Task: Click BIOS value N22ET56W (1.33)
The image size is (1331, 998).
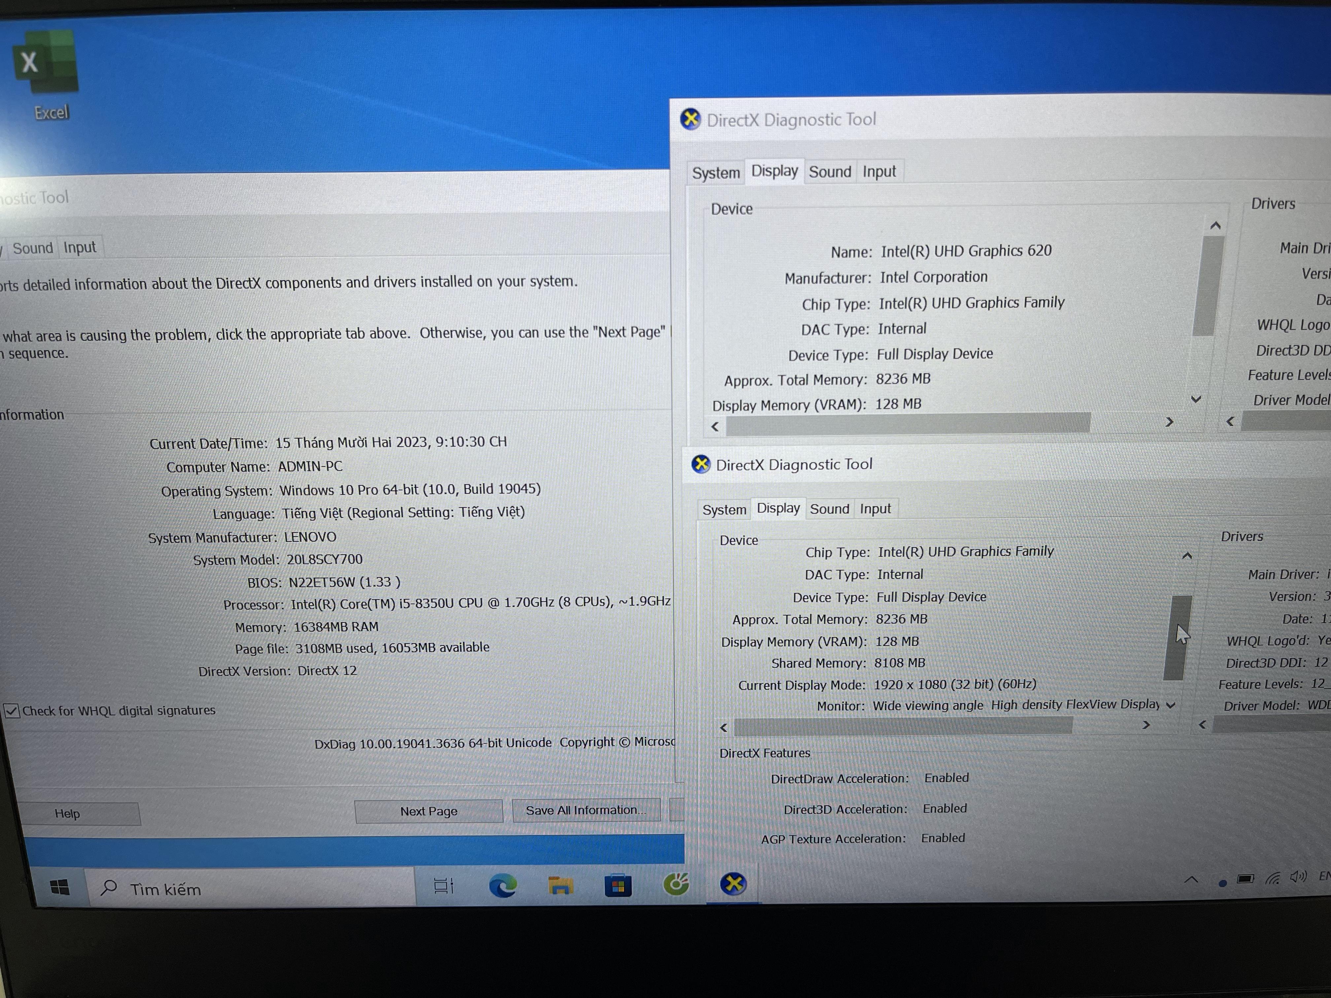Action: pos(344,582)
